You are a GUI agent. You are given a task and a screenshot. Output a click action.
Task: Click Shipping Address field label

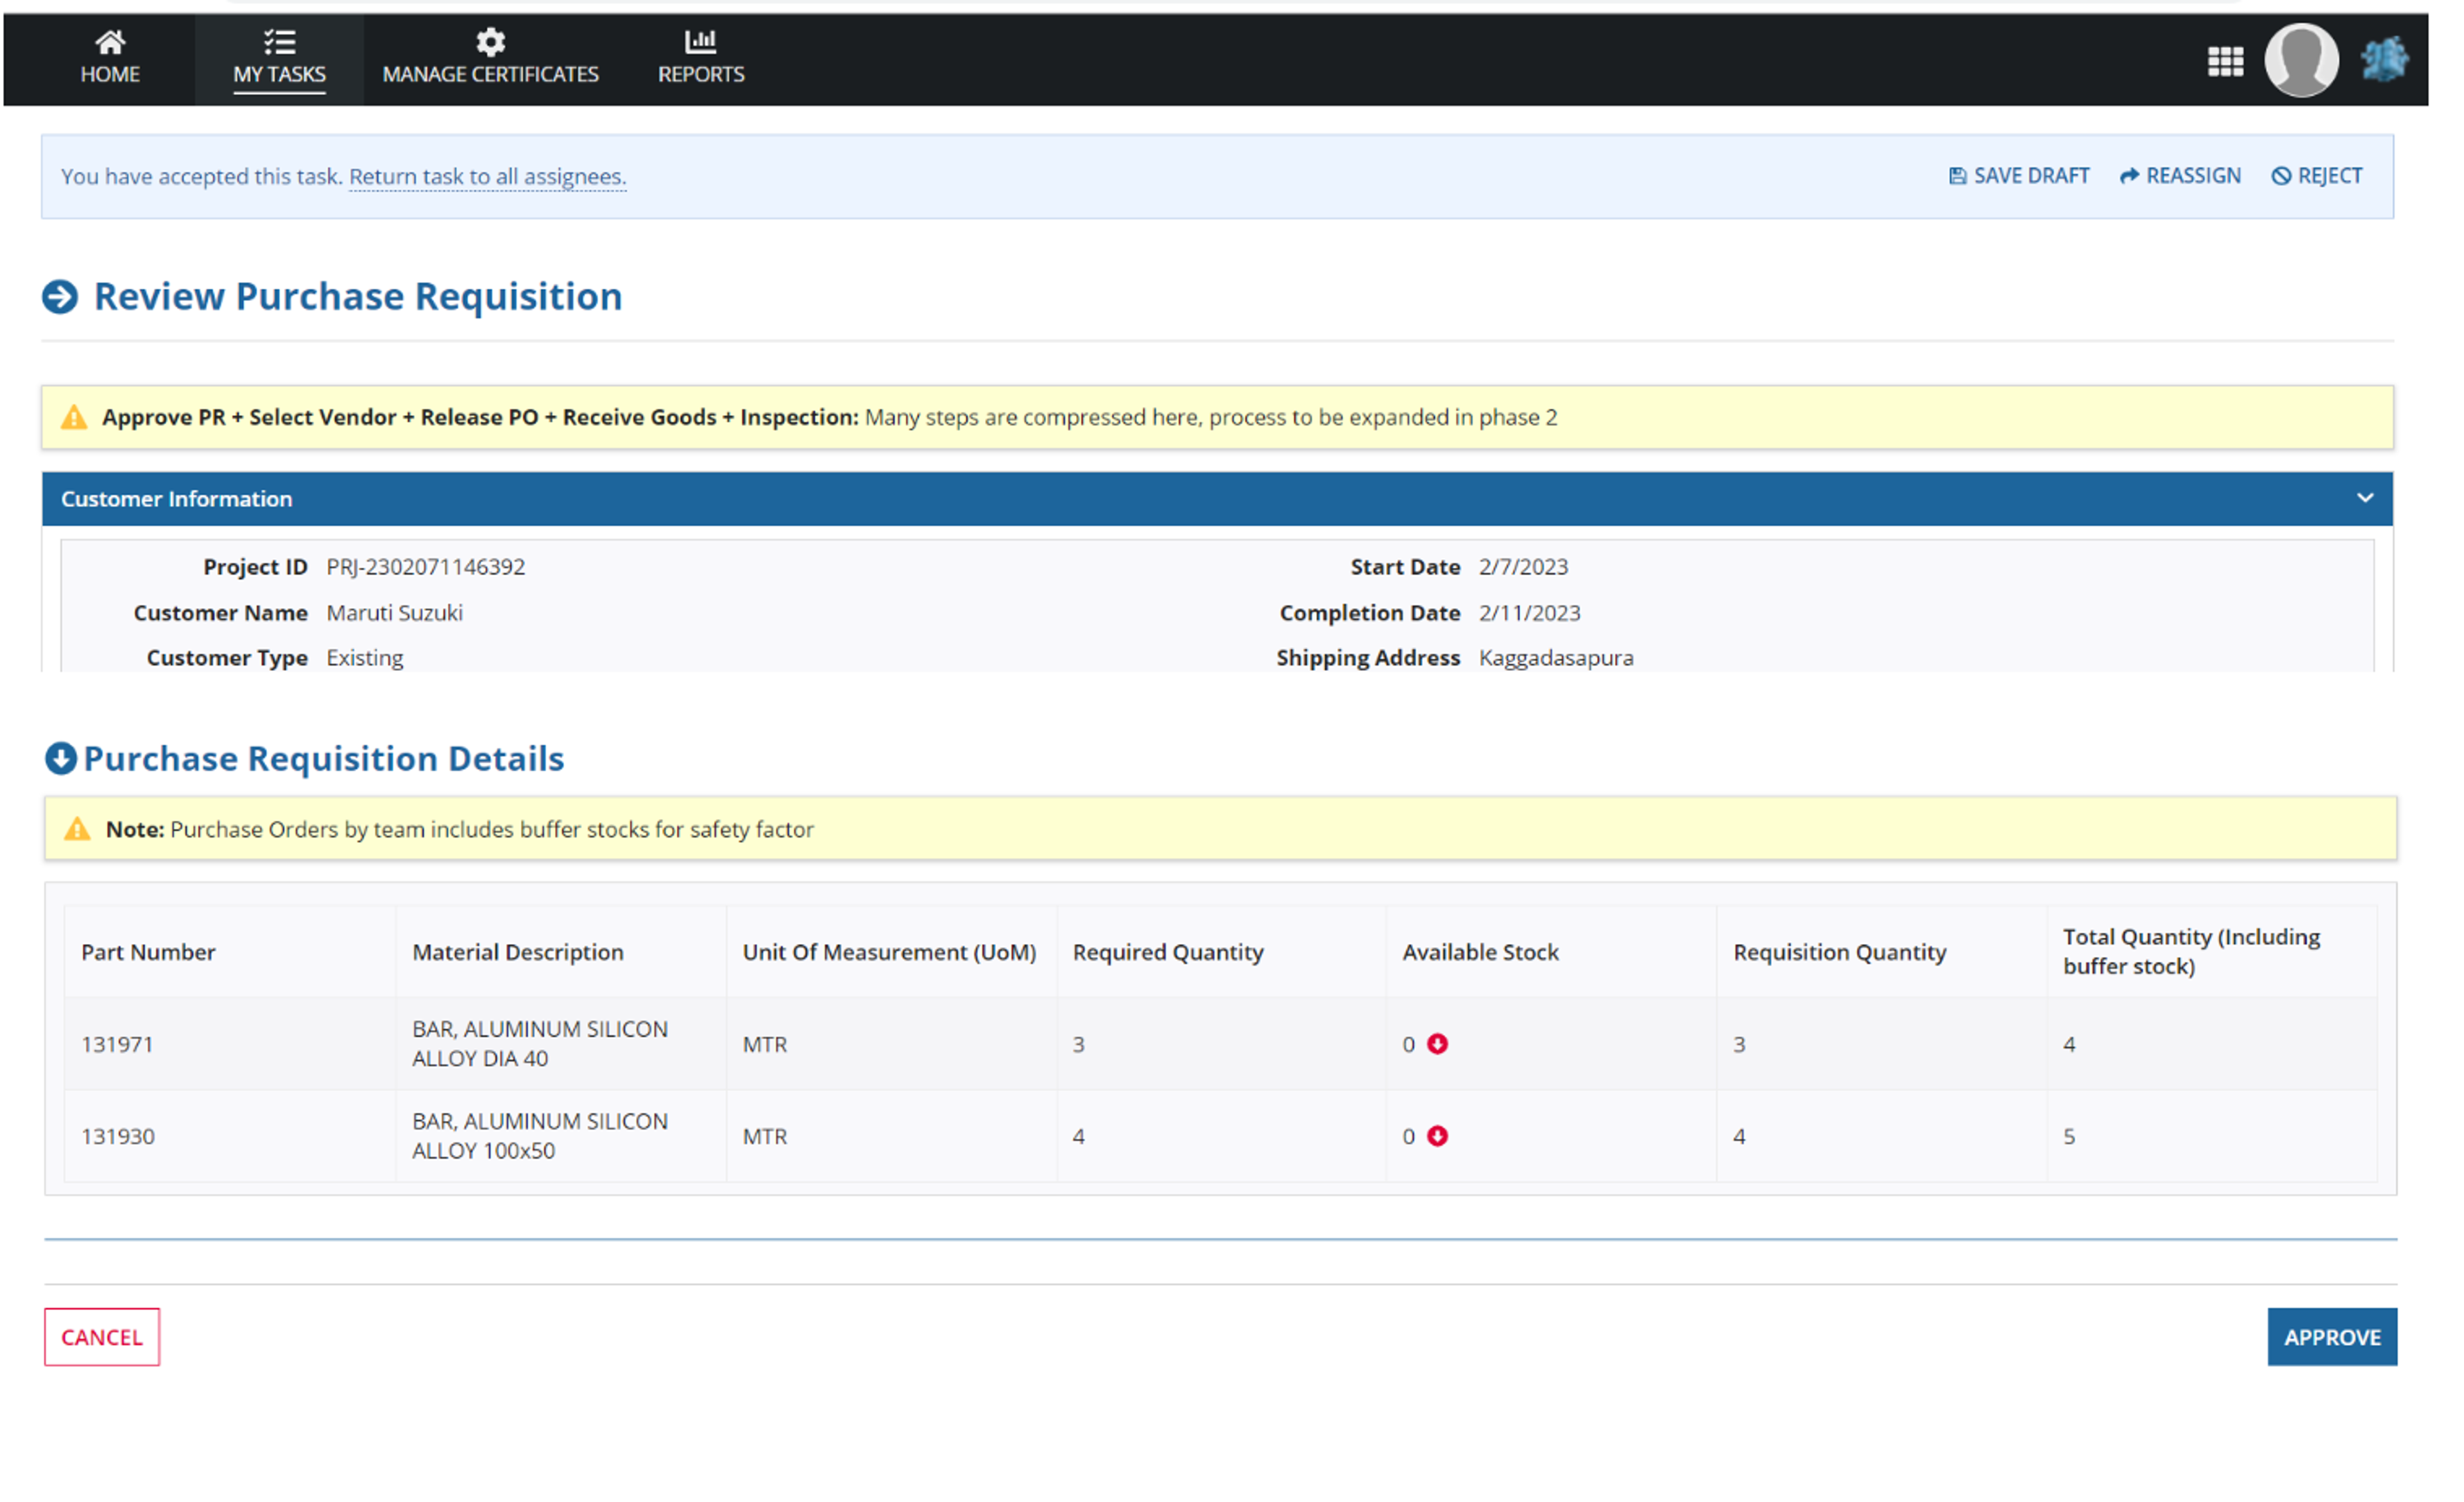click(1368, 657)
